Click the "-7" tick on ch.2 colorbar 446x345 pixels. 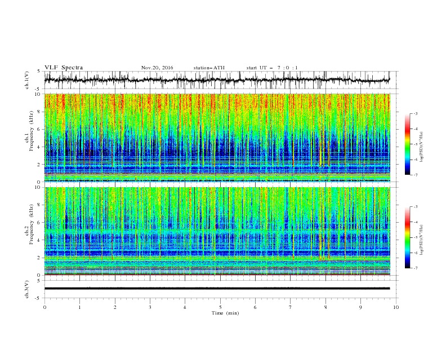[416, 268]
